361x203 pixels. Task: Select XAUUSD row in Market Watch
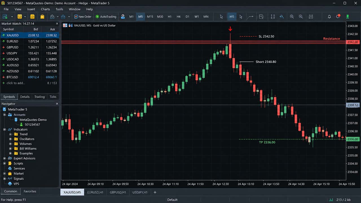(x=30, y=35)
